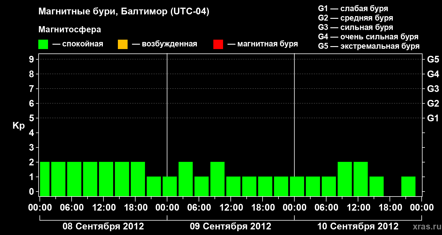Screen dimensions: 442x235
Task: Click the red 'магнитная буря' legend swatch
Action: [218, 44]
